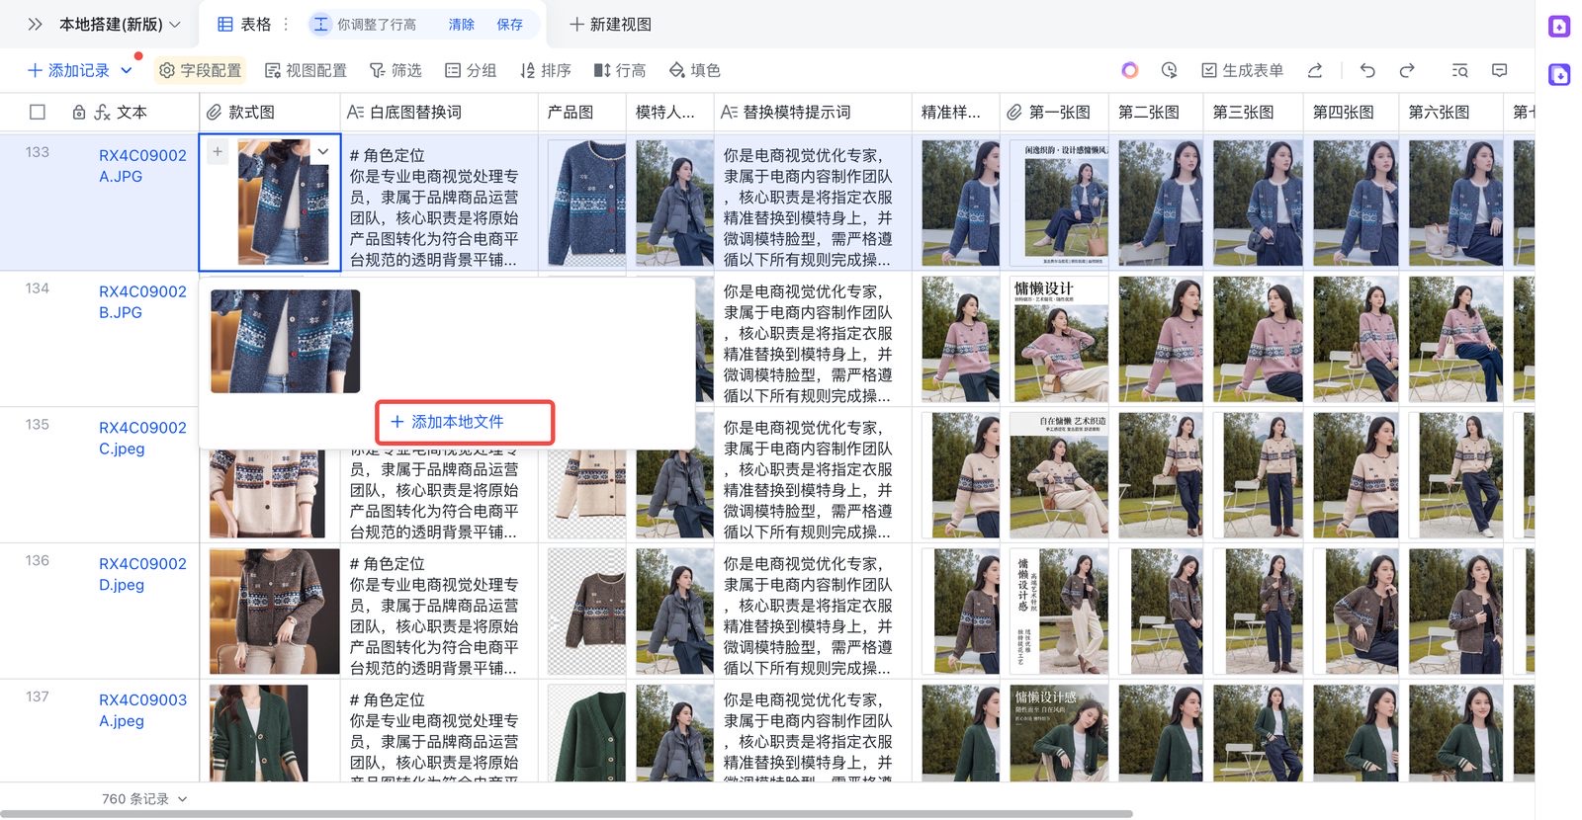The width and height of the screenshot is (1582, 820).
Task: Open the second purple side panel icon
Action: click(x=1559, y=74)
